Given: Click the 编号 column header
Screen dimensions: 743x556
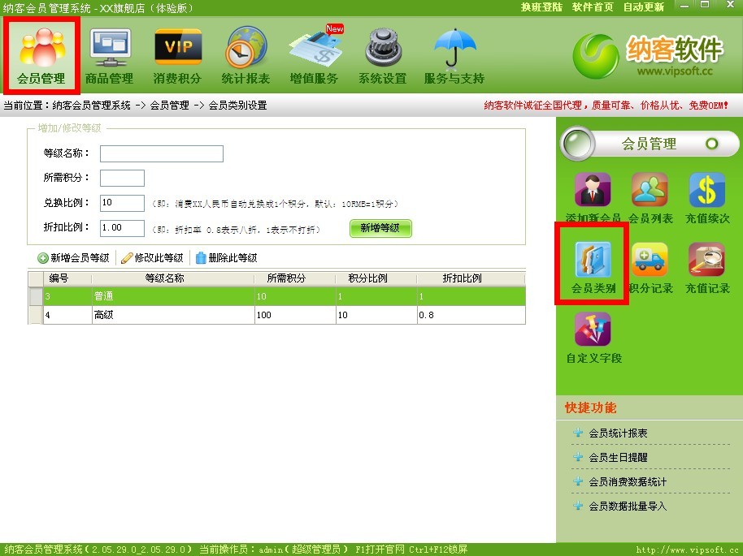Looking at the screenshot, I should coord(67,278).
